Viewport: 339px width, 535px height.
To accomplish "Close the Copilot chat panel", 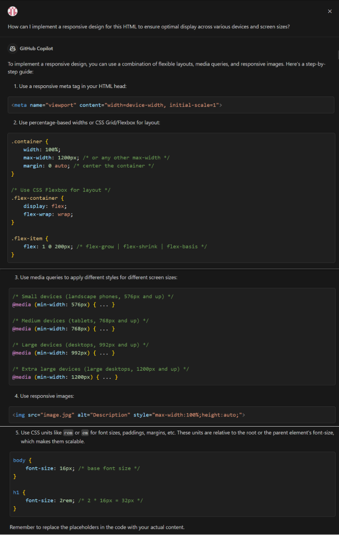I will (x=330, y=11).
